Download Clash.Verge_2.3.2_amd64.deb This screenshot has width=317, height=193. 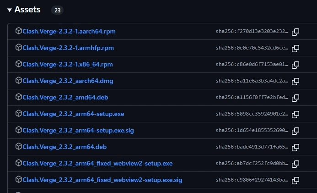[x=65, y=97]
